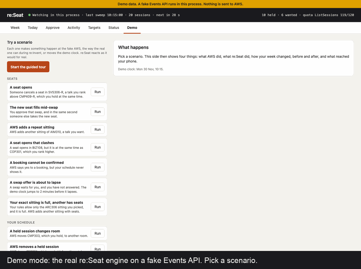Run 'A held session changes room' scenario

tap(97, 233)
